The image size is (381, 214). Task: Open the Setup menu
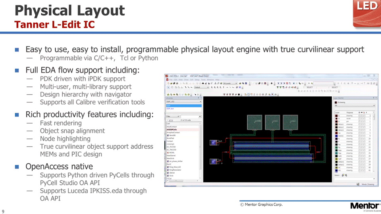pyautogui.click(x=197, y=80)
